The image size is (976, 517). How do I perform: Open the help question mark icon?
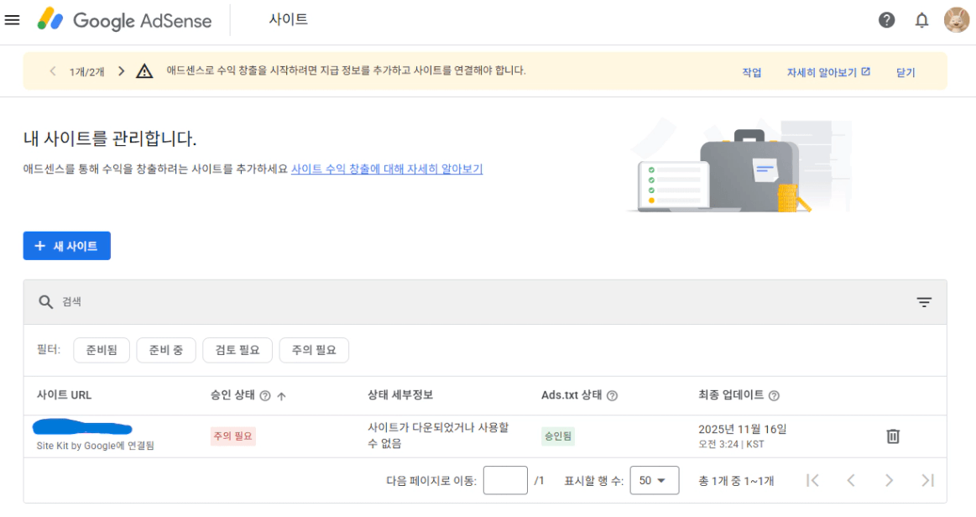click(886, 20)
